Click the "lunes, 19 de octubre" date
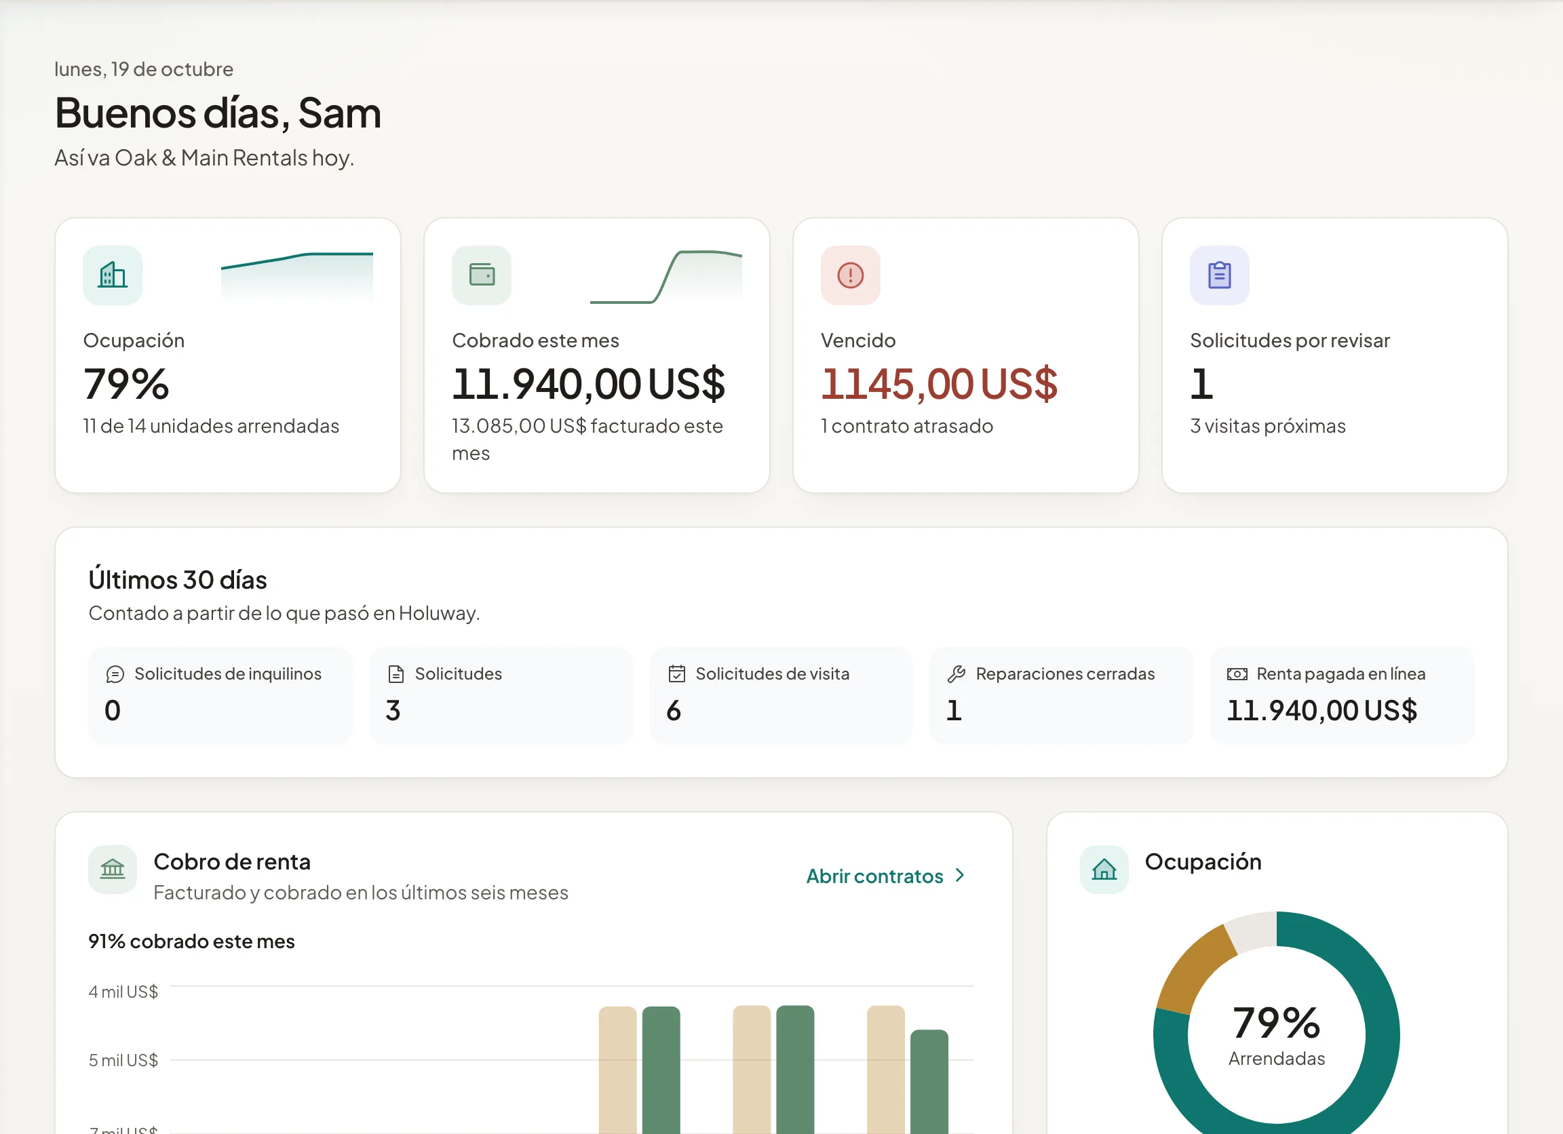Screen dimensions: 1563x1134 144,69
